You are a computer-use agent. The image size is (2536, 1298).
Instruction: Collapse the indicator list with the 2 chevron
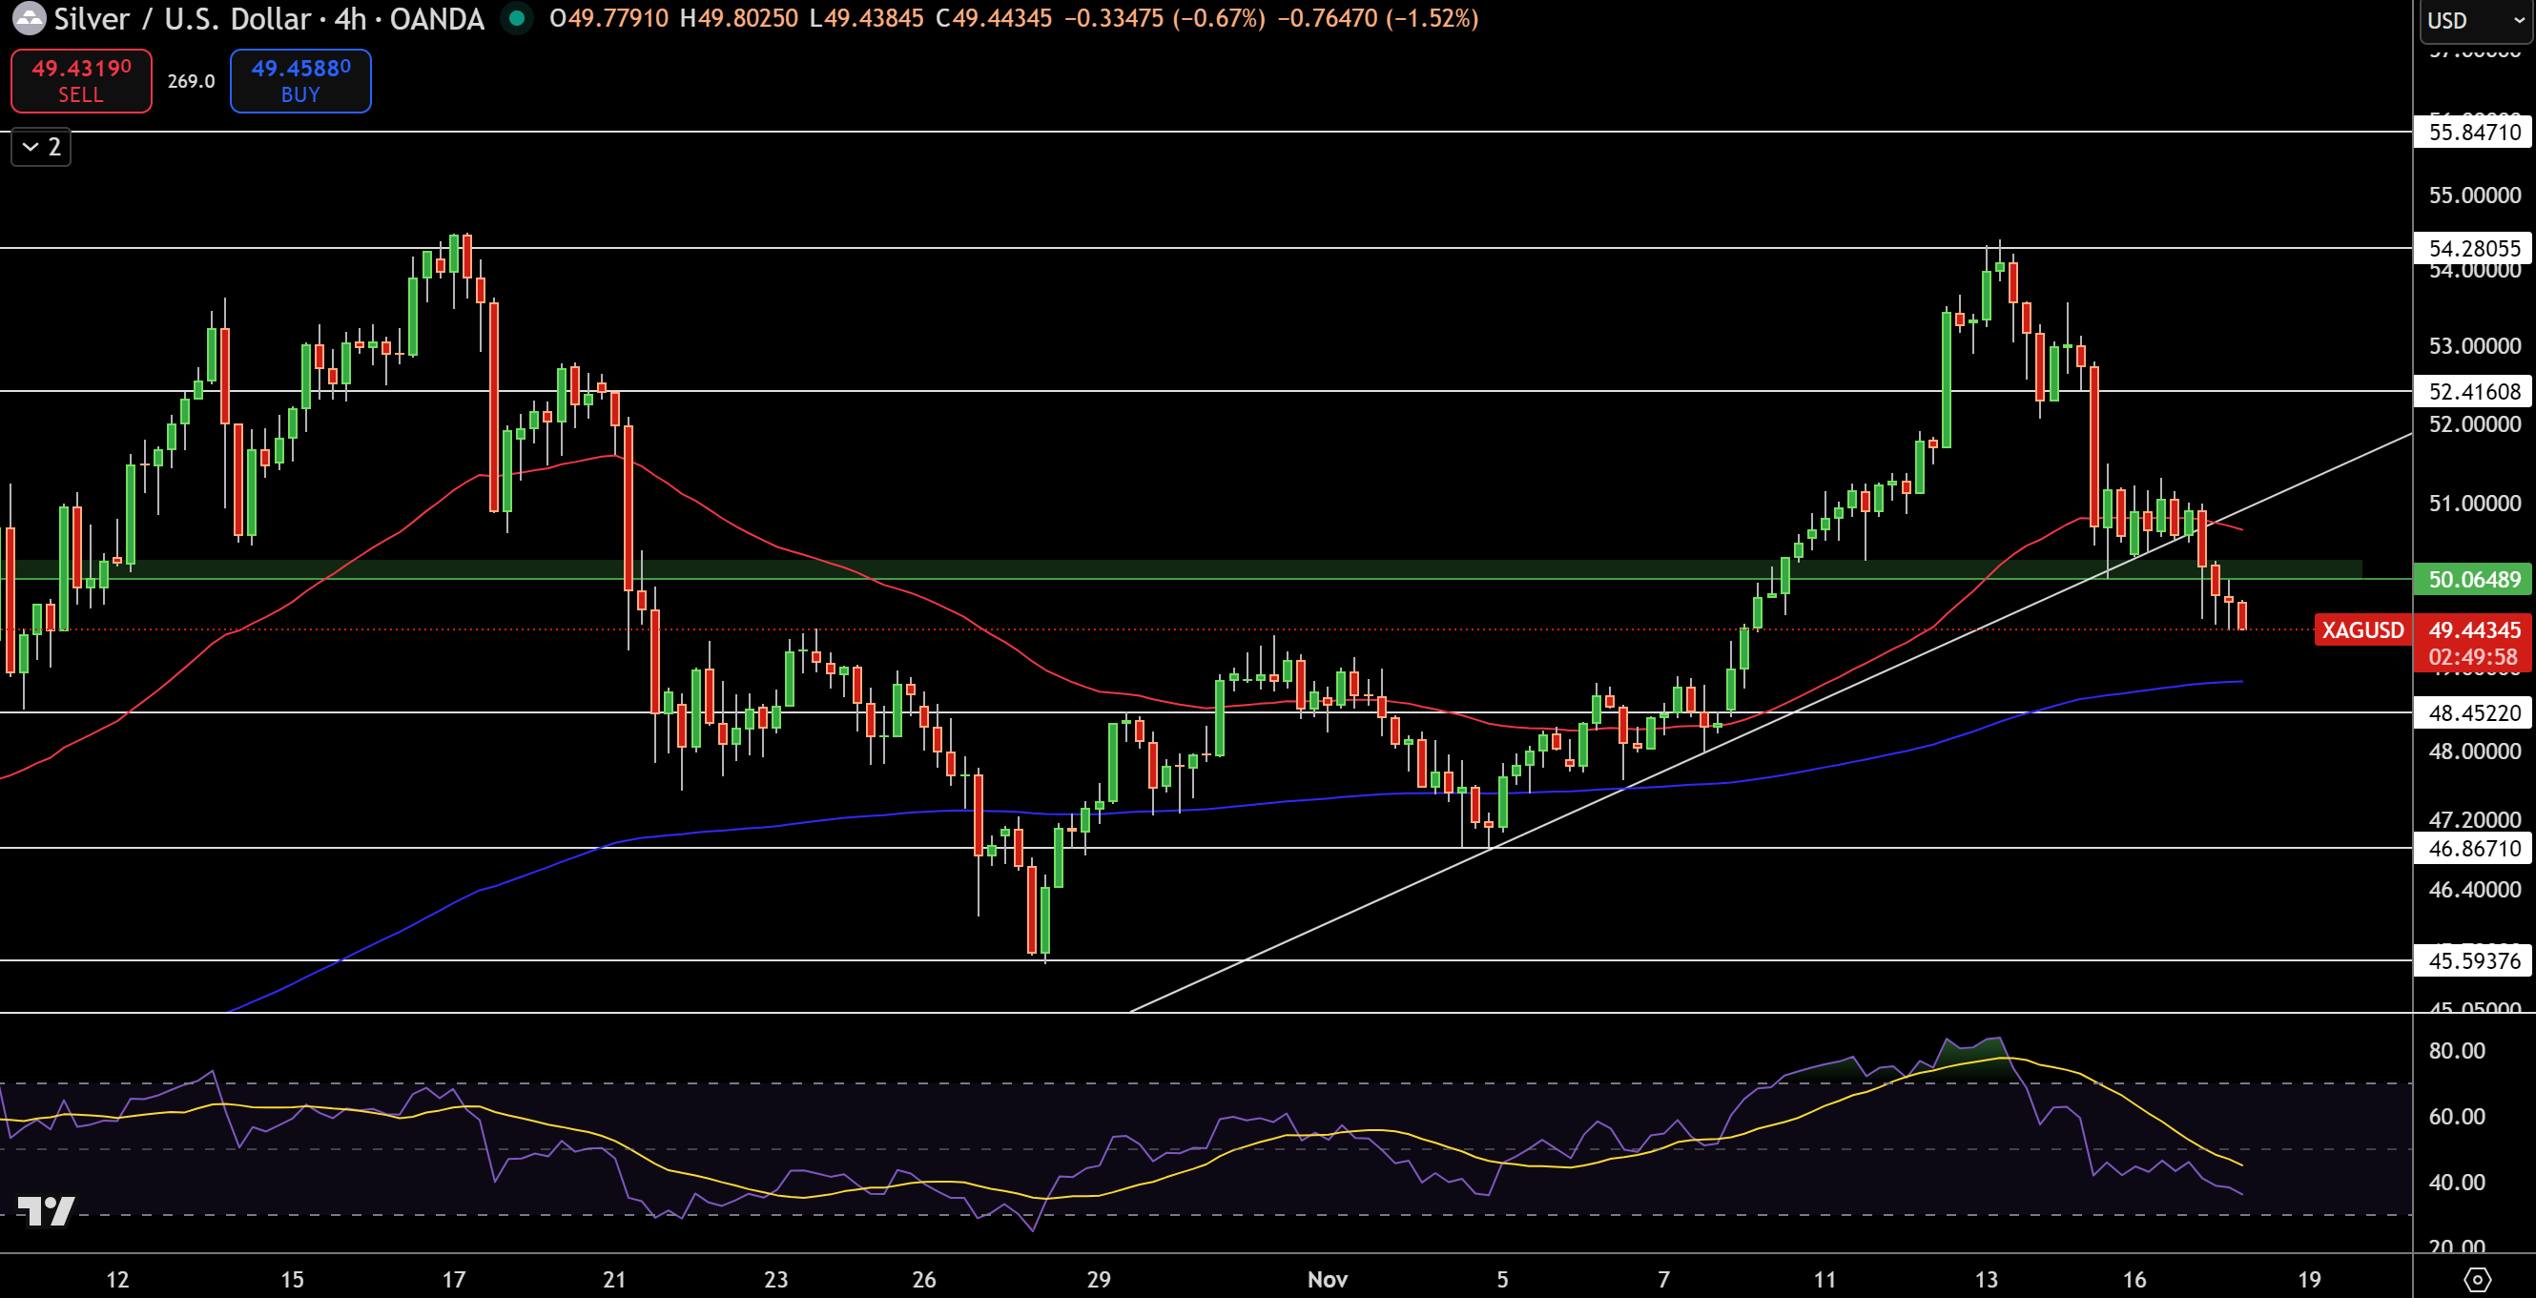[x=39, y=148]
